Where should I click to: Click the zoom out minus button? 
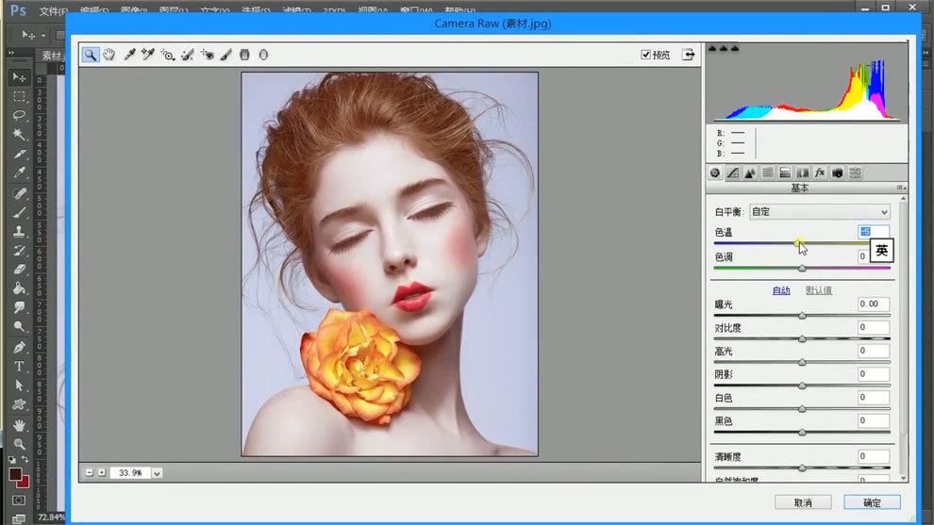(x=90, y=472)
